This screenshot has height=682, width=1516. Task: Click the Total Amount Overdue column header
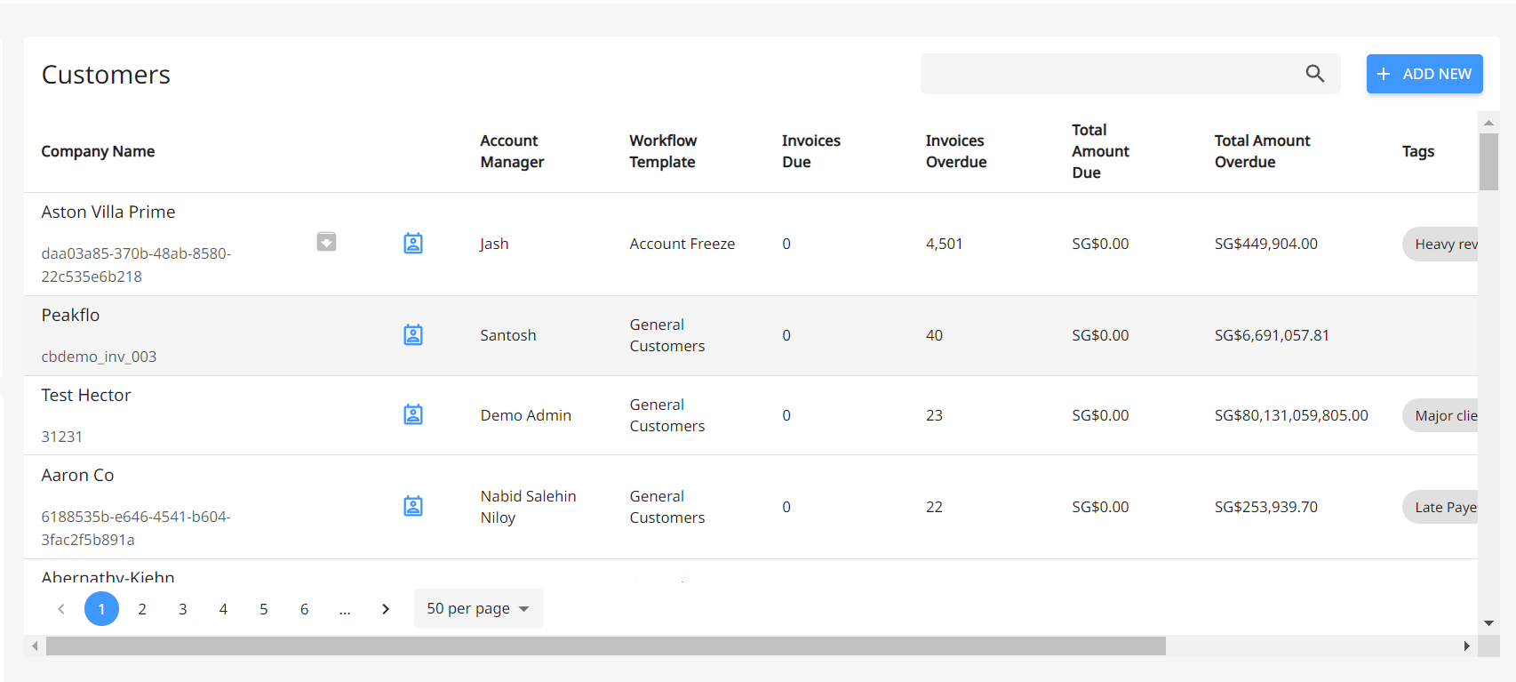click(1262, 151)
